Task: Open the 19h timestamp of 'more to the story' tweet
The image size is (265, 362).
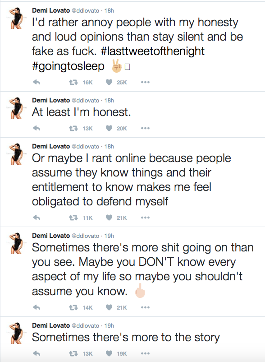Action: tap(109, 325)
